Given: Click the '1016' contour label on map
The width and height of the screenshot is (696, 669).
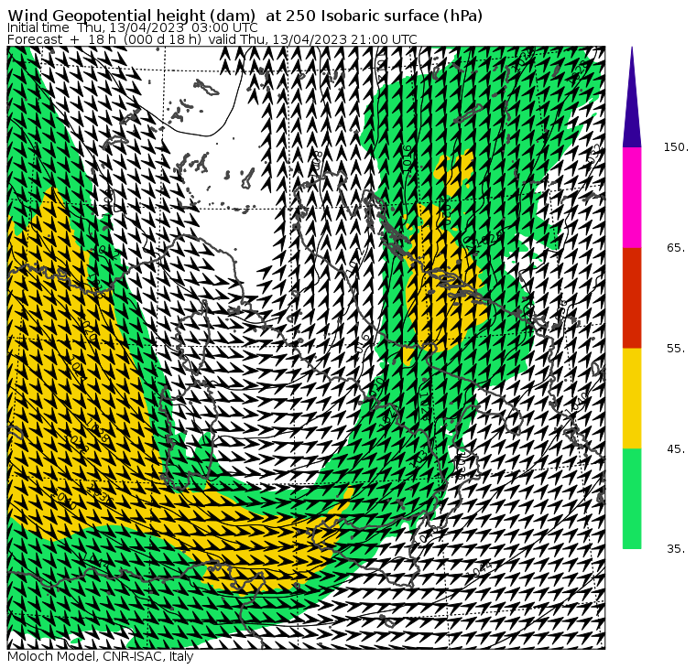Looking at the screenshot, I should [x=407, y=158].
